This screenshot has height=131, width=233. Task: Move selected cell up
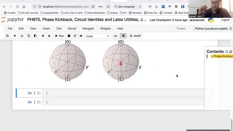tap(43, 36)
